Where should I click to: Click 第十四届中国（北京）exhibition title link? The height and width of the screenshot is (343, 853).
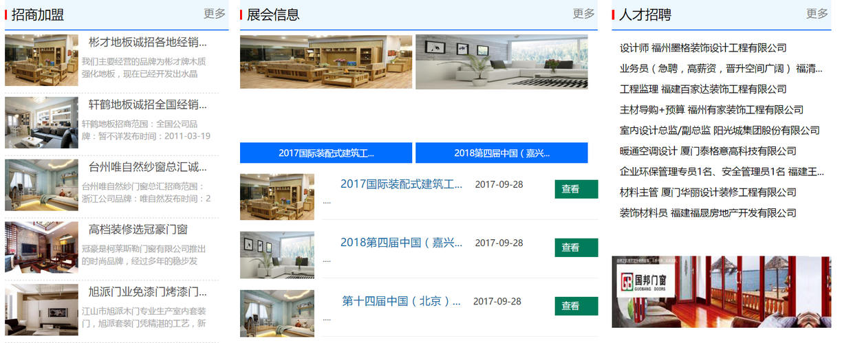(x=401, y=301)
